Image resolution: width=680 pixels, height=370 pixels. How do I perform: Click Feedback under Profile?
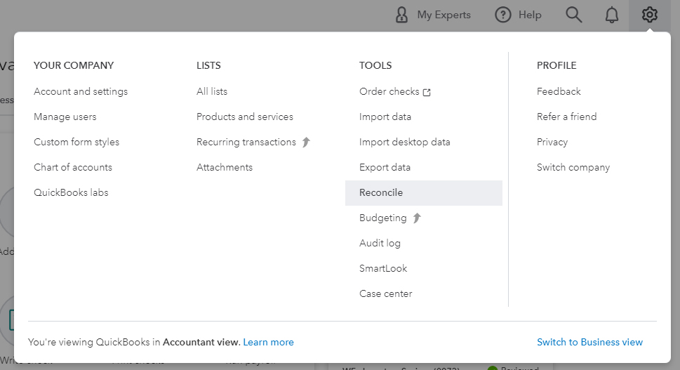click(x=559, y=91)
